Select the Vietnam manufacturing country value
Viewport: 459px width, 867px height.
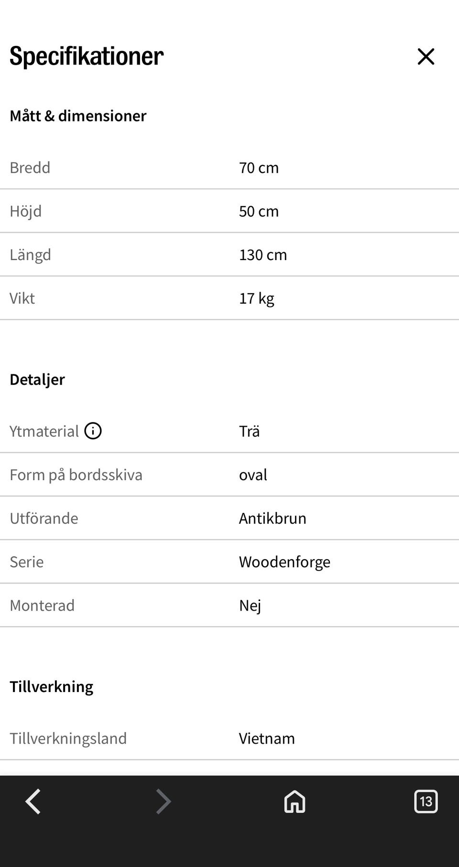click(267, 738)
